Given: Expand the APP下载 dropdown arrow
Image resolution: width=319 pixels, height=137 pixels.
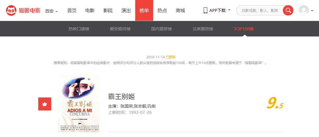Looking at the screenshot, I should coord(229,10).
